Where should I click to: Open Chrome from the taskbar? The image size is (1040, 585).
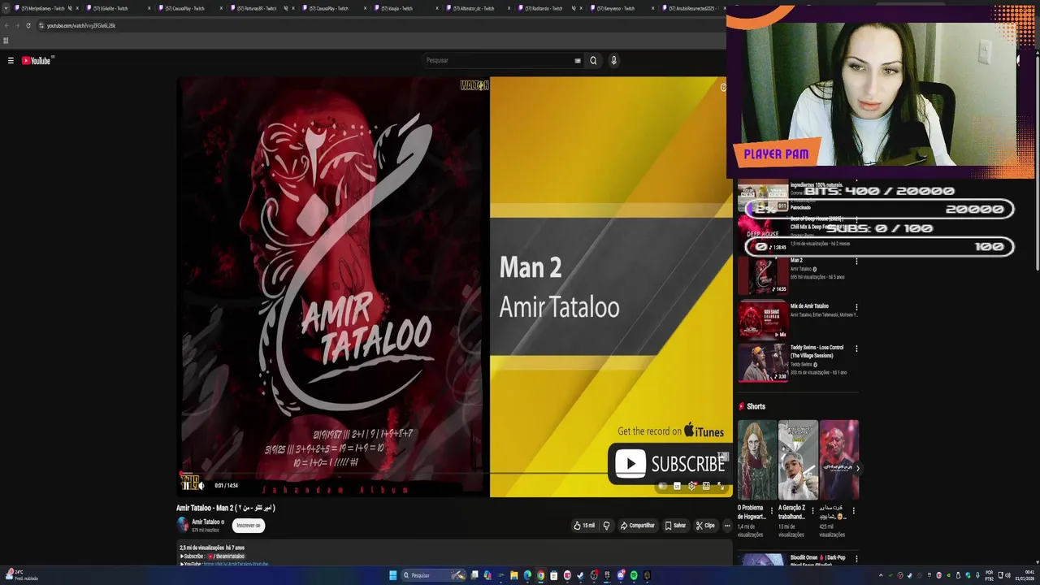point(541,575)
